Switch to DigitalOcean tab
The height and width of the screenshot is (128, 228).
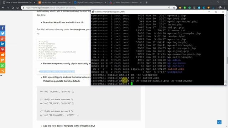[90, 2]
